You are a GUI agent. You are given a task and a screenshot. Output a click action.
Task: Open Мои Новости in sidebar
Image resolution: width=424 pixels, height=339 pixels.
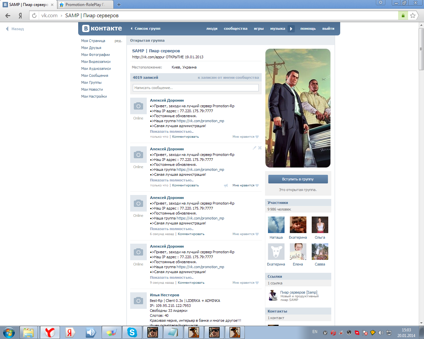92,89
